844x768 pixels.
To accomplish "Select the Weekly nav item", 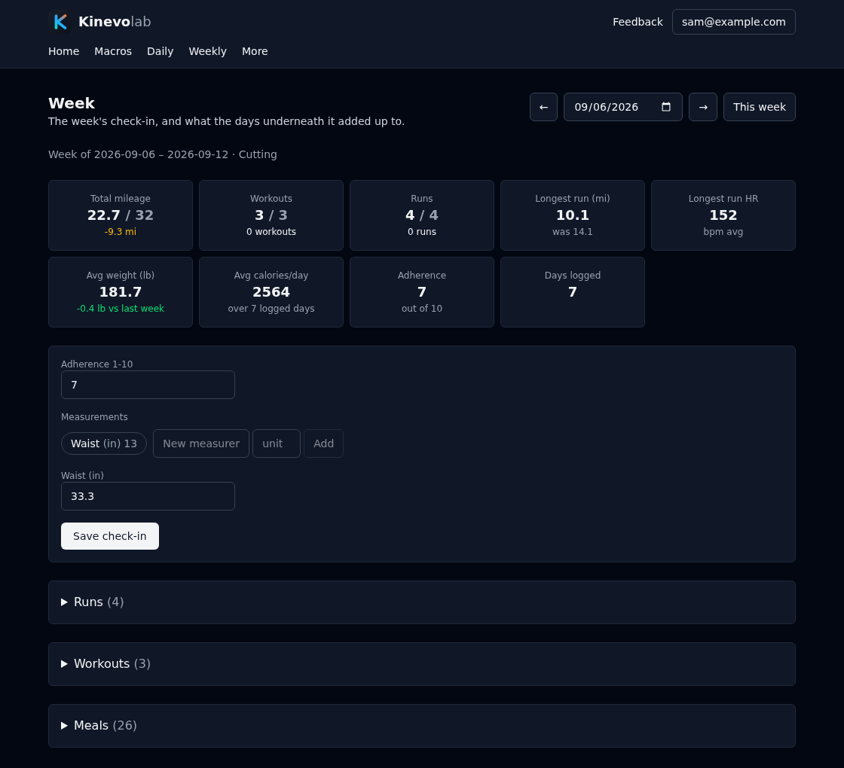I will pyautogui.click(x=208, y=51).
